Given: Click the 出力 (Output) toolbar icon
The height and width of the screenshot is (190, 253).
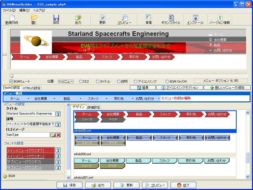Looking at the screenshot, I should [78, 18].
